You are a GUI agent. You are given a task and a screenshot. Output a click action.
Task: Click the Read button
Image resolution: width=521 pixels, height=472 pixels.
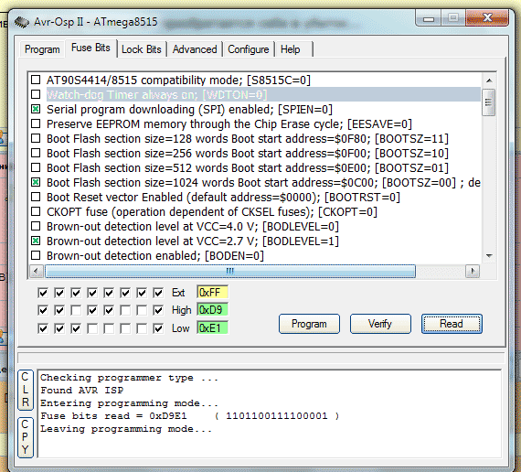[x=452, y=324]
